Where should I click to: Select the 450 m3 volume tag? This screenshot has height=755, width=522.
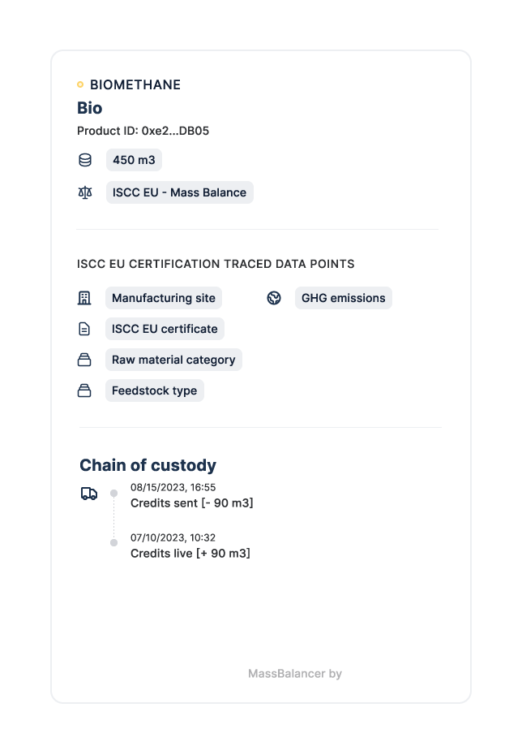click(x=134, y=160)
